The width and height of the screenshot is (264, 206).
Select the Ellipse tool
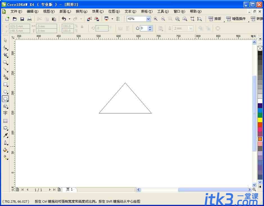(x=5, y=92)
